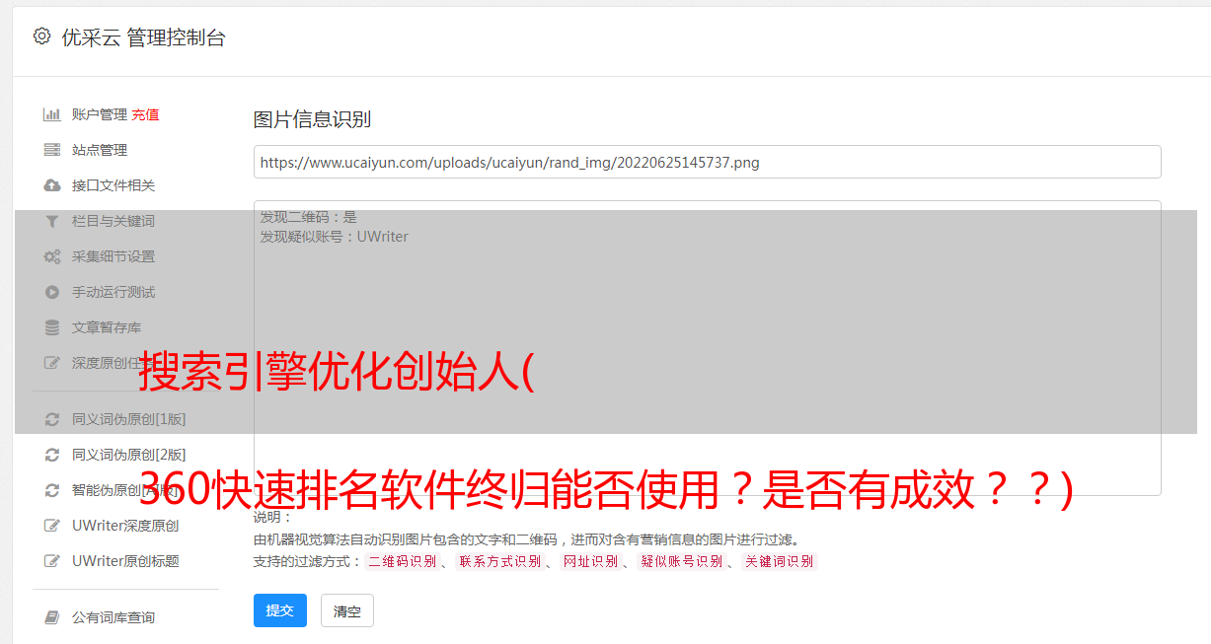Screen dimensions: 1211x644
Task: Select 采集细节设置 from the sidebar
Action: 114,256
